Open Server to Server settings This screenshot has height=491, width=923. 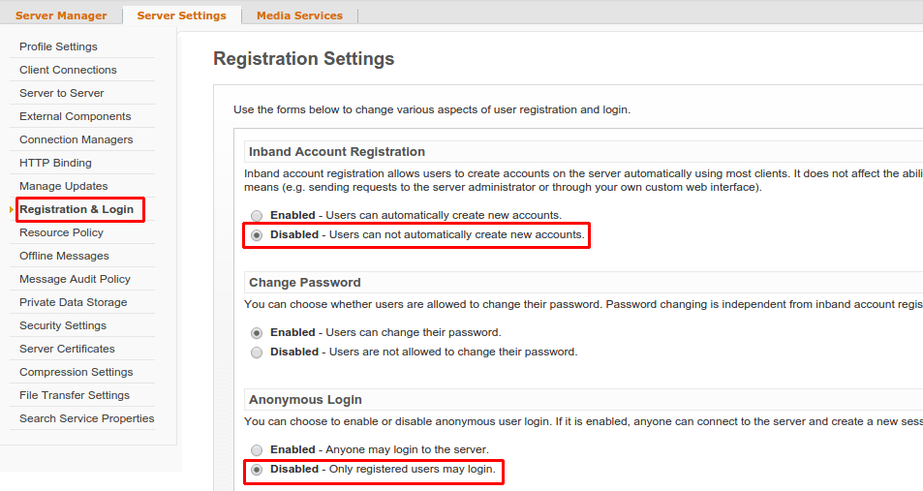(62, 93)
